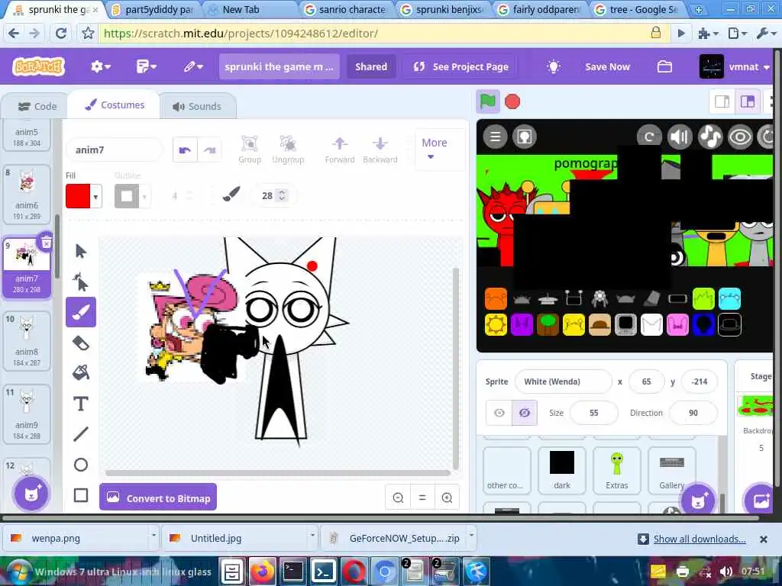Click the redo arrow button
782x586 pixels.
point(209,150)
